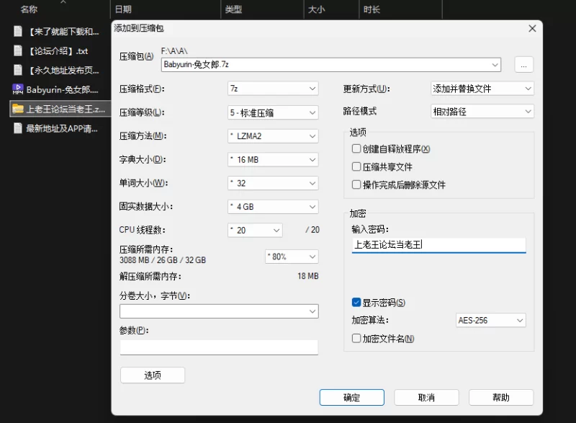Open update mode dropdown 添加并替换文件
This screenshot has width=576, height=423.
(x=482, y=89)
